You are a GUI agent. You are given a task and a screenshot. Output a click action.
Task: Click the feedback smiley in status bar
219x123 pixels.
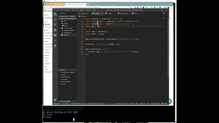163,104
